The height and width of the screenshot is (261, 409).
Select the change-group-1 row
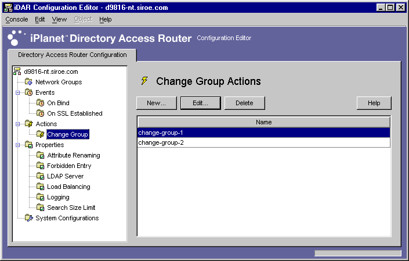click(264, 133)
